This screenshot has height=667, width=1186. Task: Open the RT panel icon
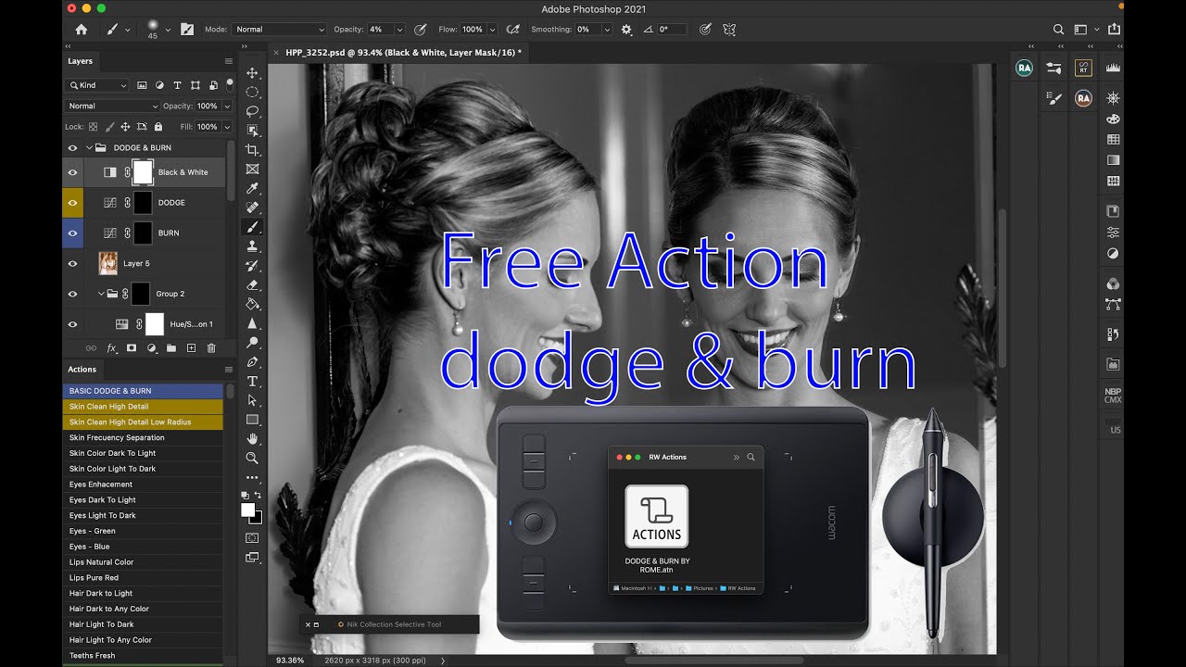1083,68
